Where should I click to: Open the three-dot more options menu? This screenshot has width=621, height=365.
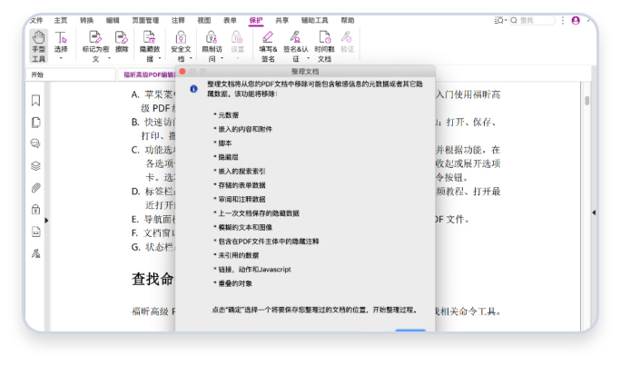coord(562,20)
